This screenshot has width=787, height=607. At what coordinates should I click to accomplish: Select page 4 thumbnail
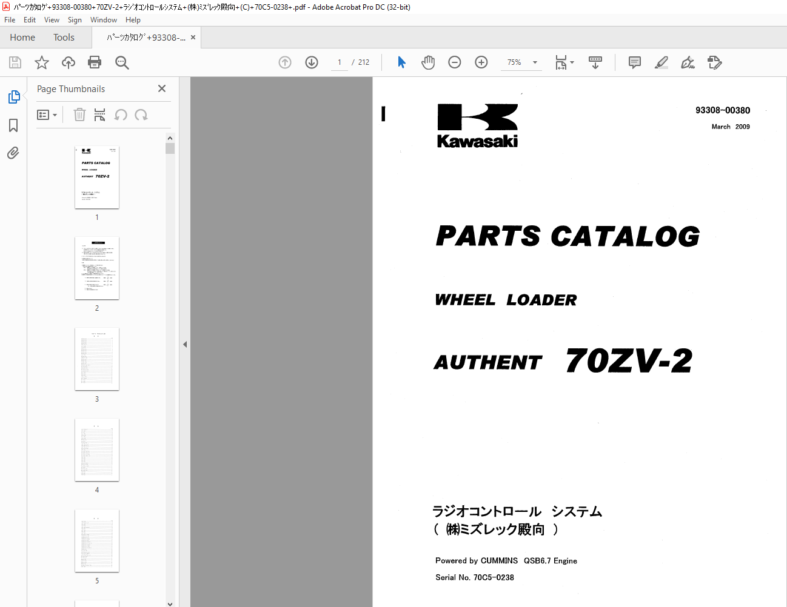click(x=97, y=449)
